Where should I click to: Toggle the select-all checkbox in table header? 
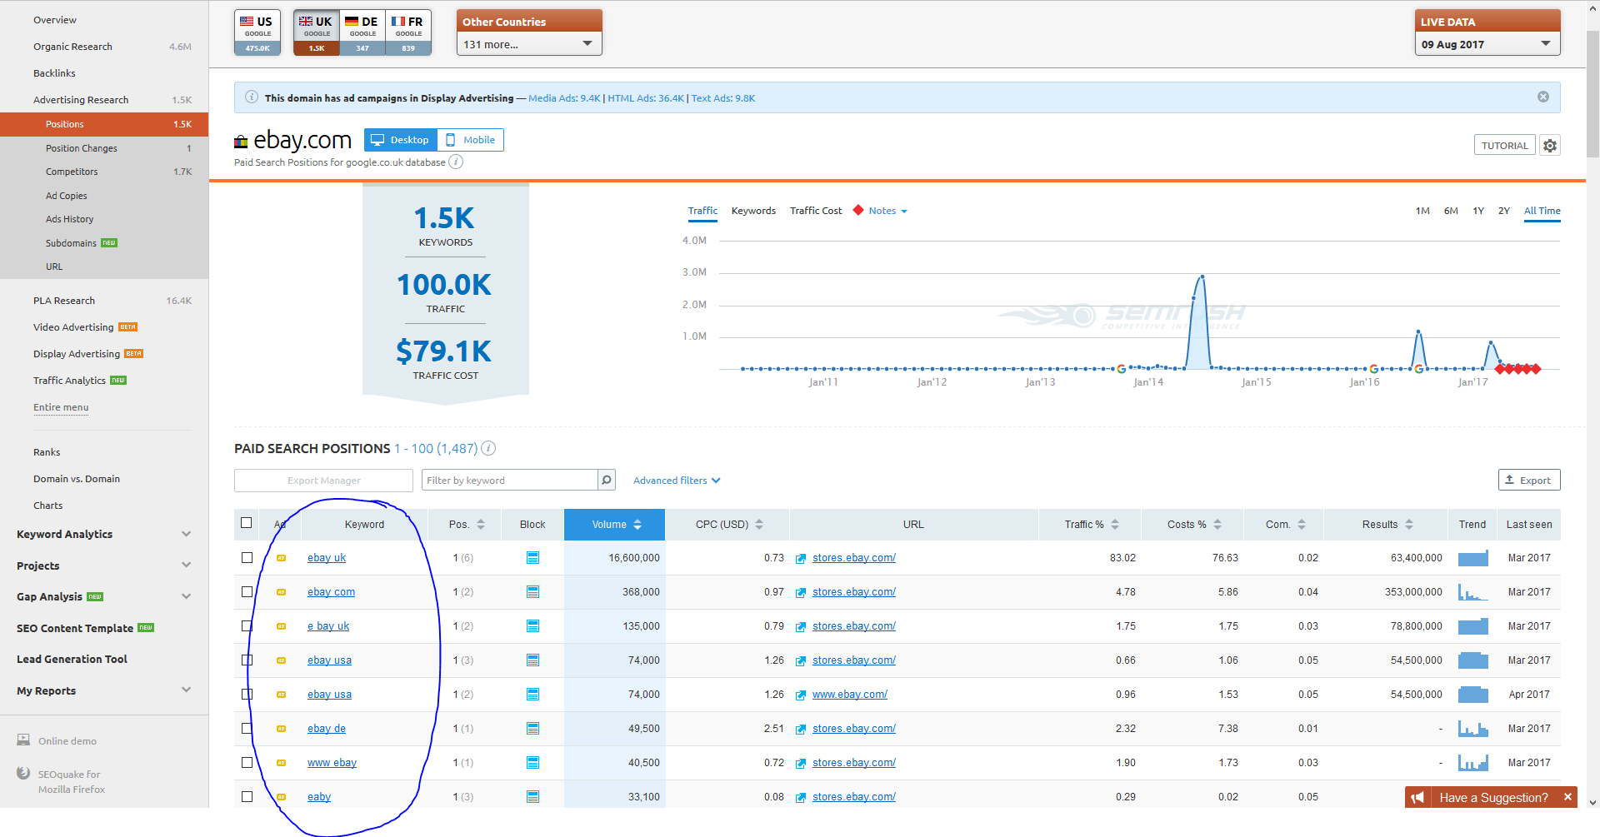click(246, 523)
